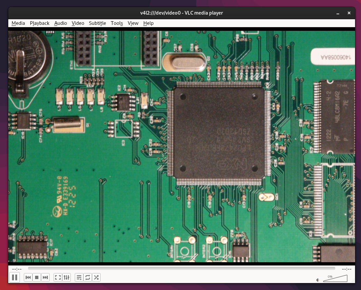Screen dimensions: 361x290
Task: Open the Playback menu
Action: 40,23
